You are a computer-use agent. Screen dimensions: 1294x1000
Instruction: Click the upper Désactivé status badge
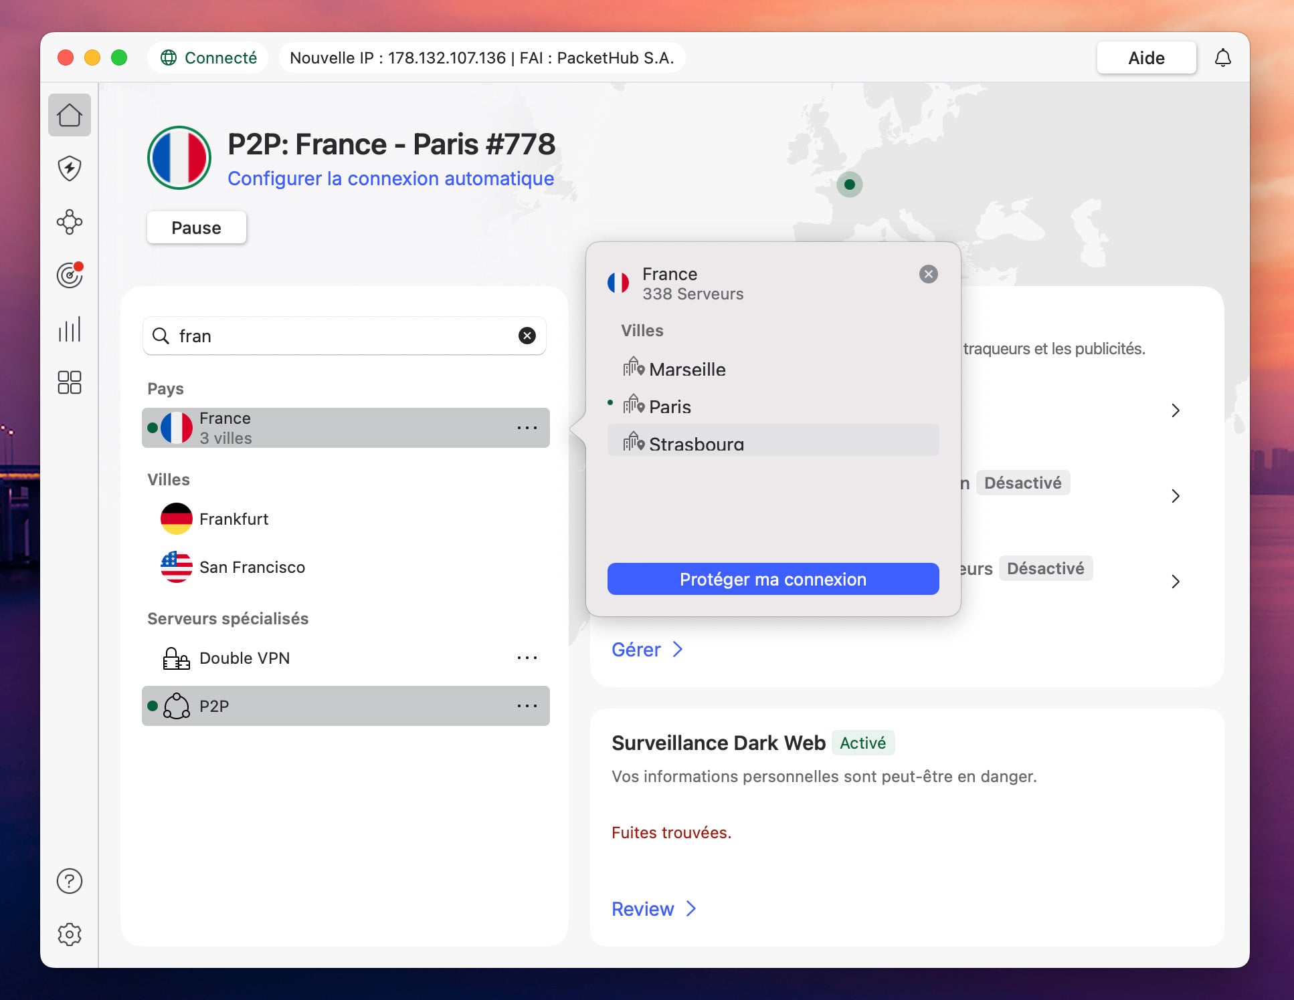tap(1023, 483)
